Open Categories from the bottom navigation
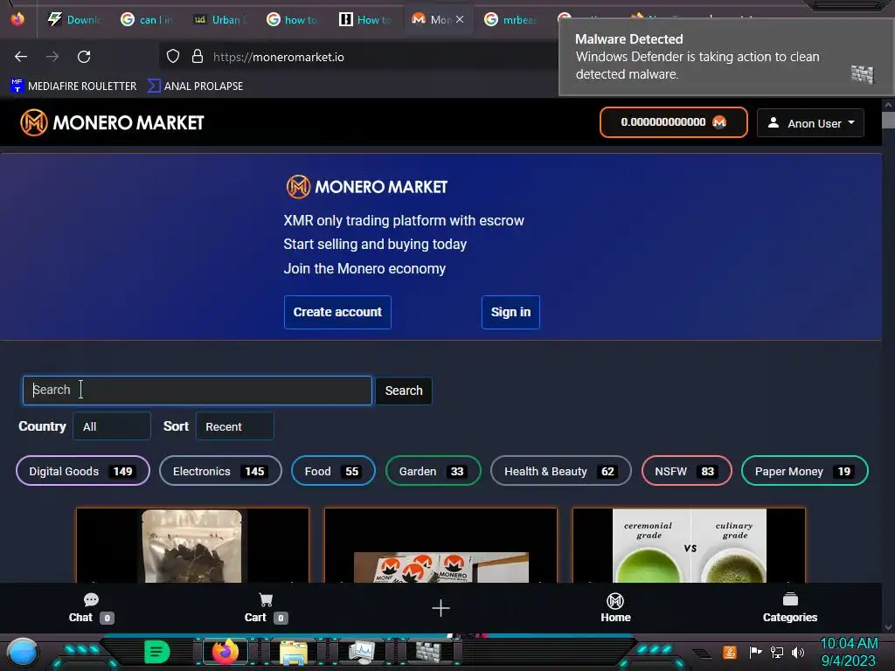Screen dimensions: 895x671 (x=790, y=608)
